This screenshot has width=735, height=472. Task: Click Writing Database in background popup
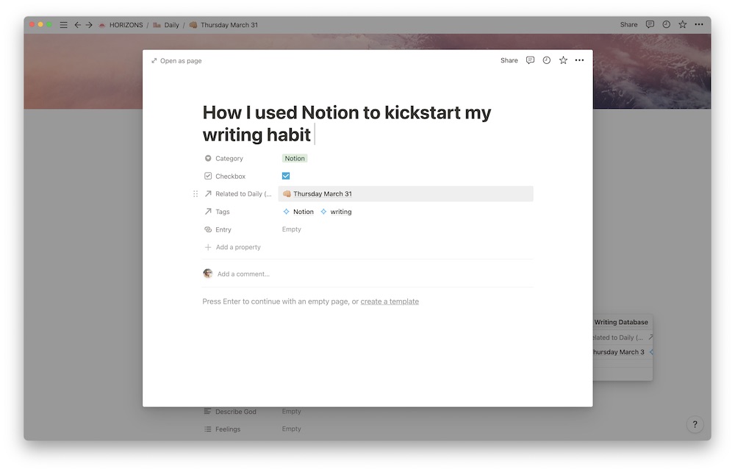point(621,322)
